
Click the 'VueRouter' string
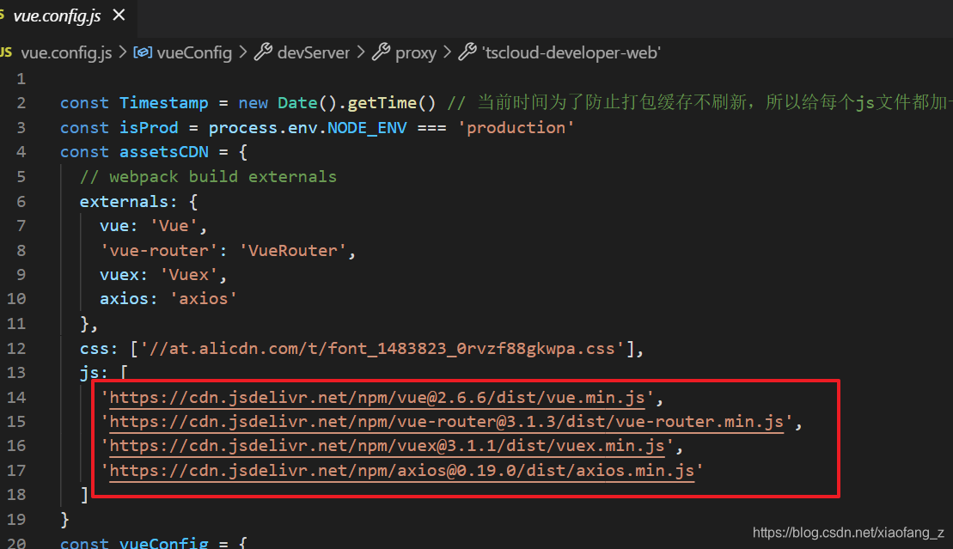pyautogui.click(x=293, y=251)
